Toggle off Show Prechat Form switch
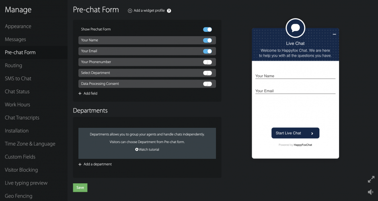 (x=207, y=29)
